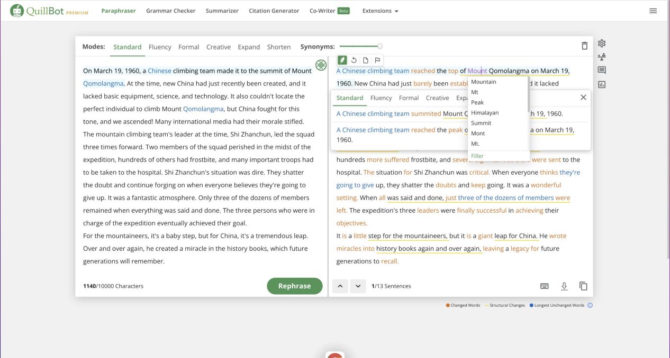Open the Citation Generator
This screenshot has height=358, width=670.
(274, 11)
